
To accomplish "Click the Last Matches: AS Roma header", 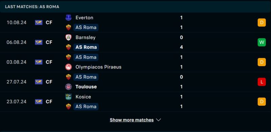I will point(32,7).
